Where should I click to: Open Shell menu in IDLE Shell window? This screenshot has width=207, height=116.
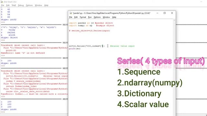pyautogui.click(x=14, y=5)
